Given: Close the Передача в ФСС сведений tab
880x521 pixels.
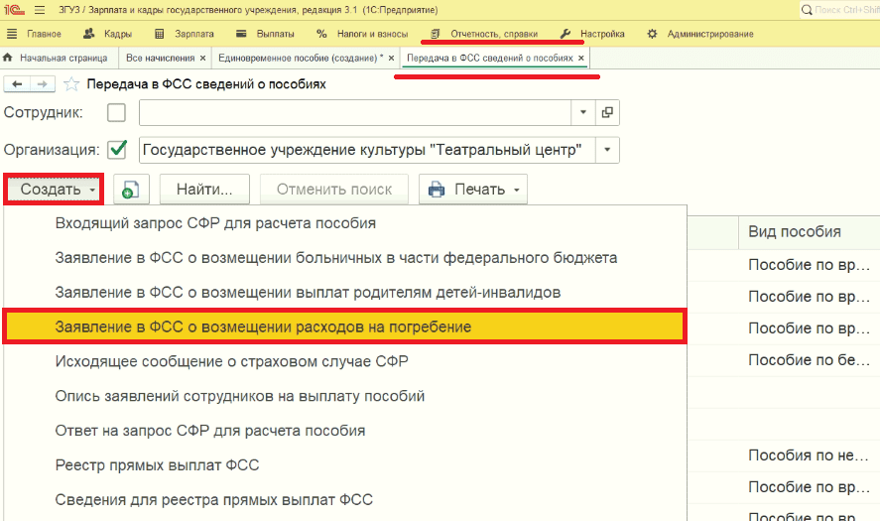Looking at the screenshot, I should coord(581,58).
